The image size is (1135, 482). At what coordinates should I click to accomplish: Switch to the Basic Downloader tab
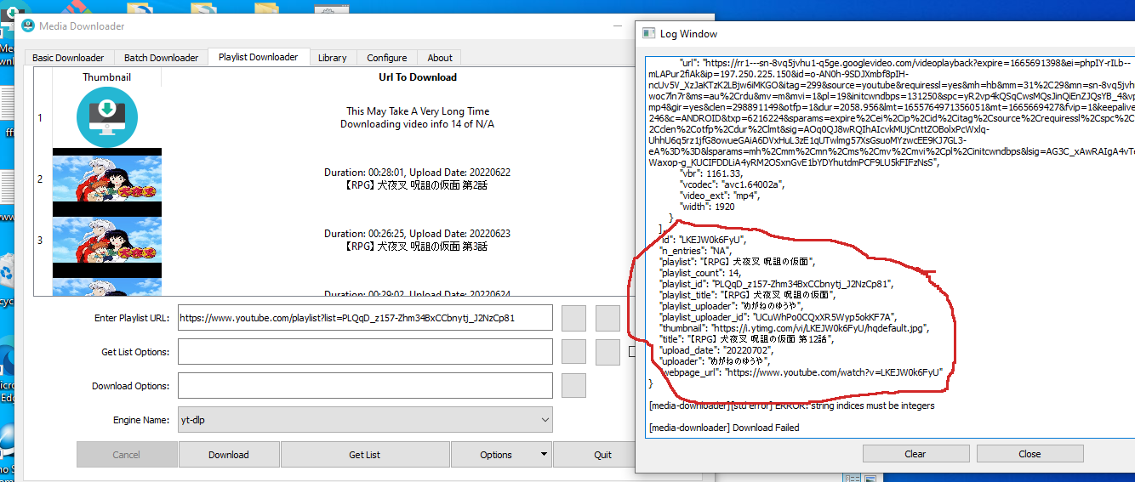click(x=68, y=58)
